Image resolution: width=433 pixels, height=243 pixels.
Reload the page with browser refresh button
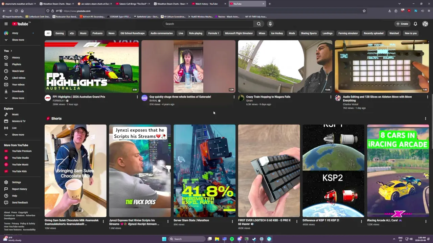[16, 11]
